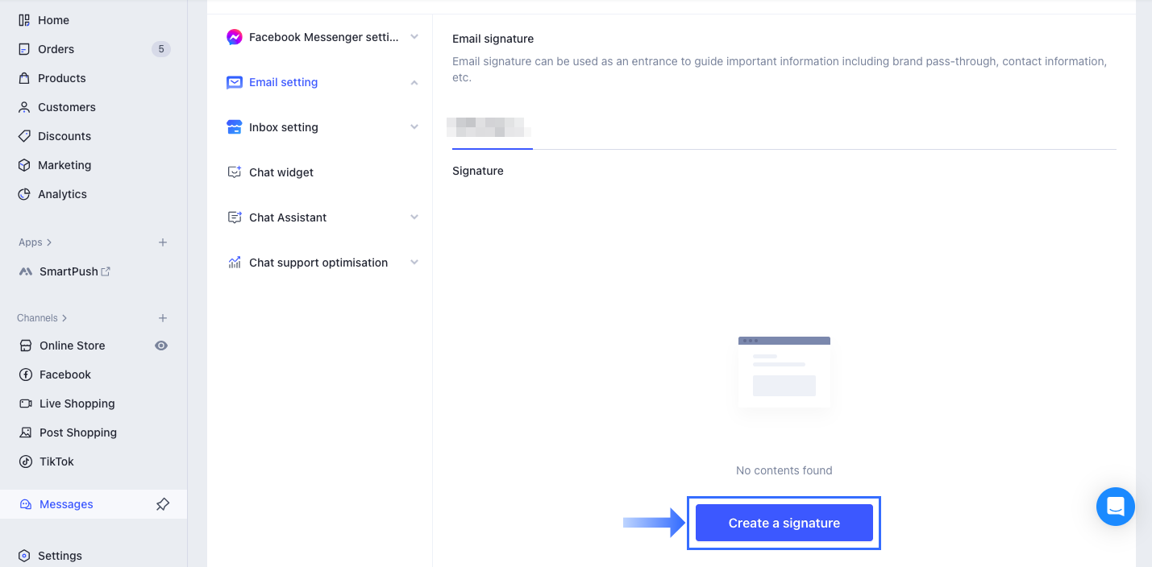Screen dimensions: 1152x567
Task: Toggle Online Store visibility eye icon
Action: click(160, 345)
